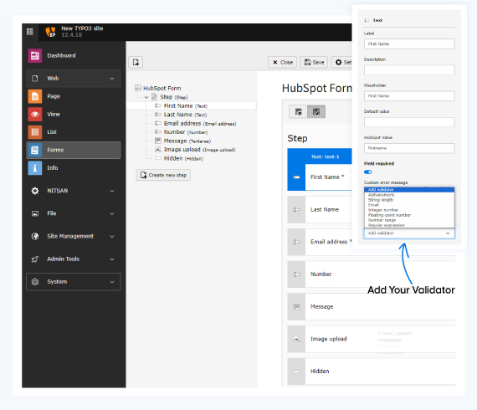477x410 pixels.
Task: Click the Description input field
Action: (x=409, y=70)
